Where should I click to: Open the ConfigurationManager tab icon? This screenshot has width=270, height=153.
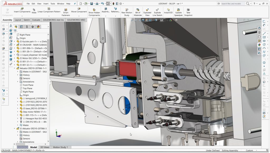(x=27, y=27)
